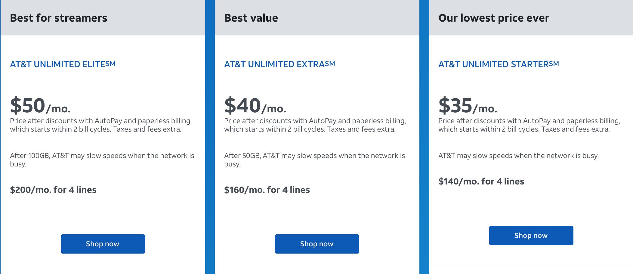Click Shop now for Unlimited Extra

317,244
